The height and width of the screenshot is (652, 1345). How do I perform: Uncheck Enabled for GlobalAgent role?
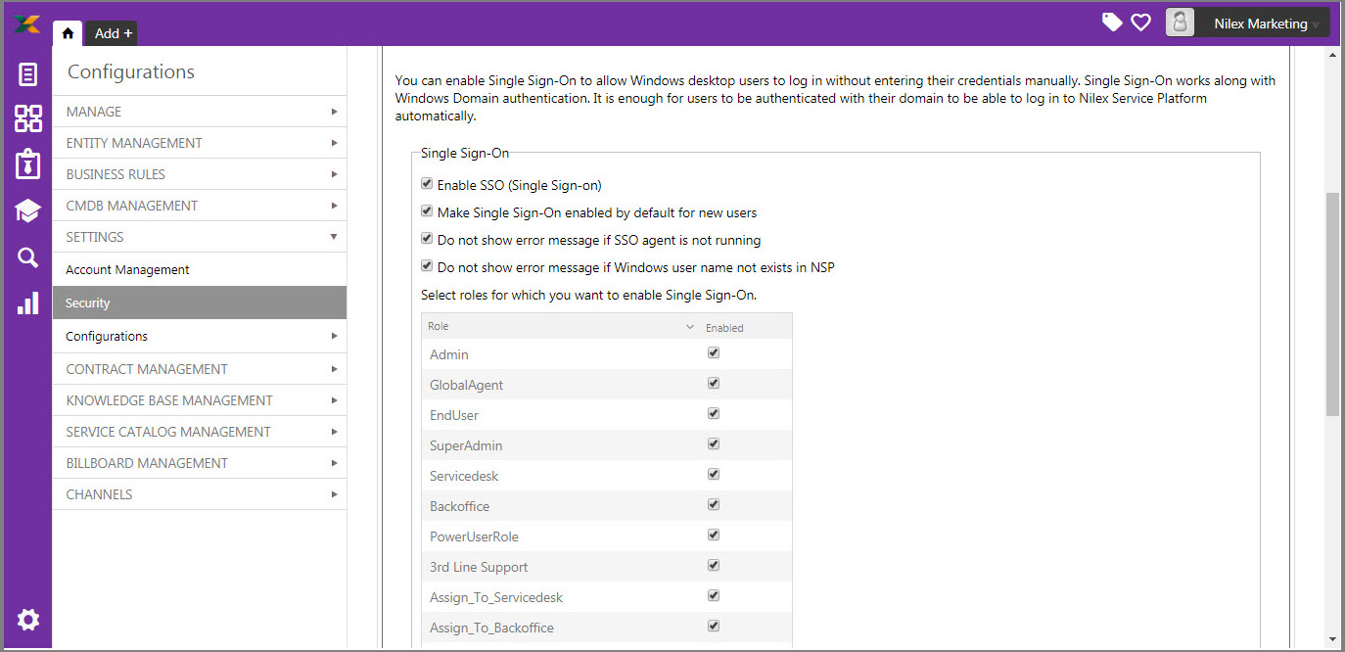click(x=714, y=383)
